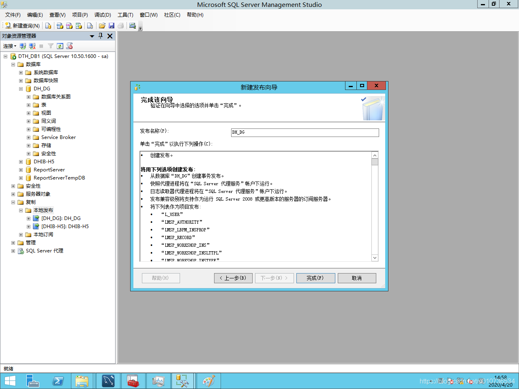Image resolution: width=519 pixels, height=389 pixels.
Task: Collapse the DTH_DB1 server node
Action: click(5, 56)
